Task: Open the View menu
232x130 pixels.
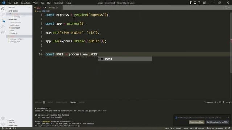Action: [x=36, y=3]
